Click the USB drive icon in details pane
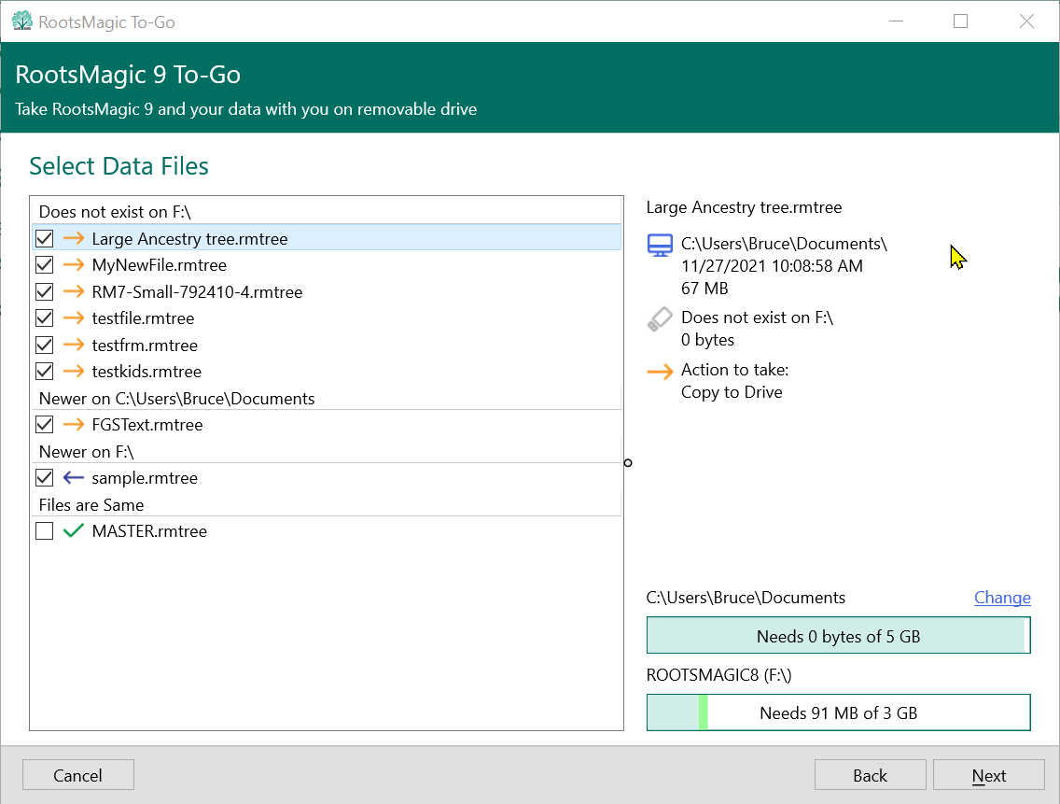The image size is (1060, 804). [x=660, y=319]
